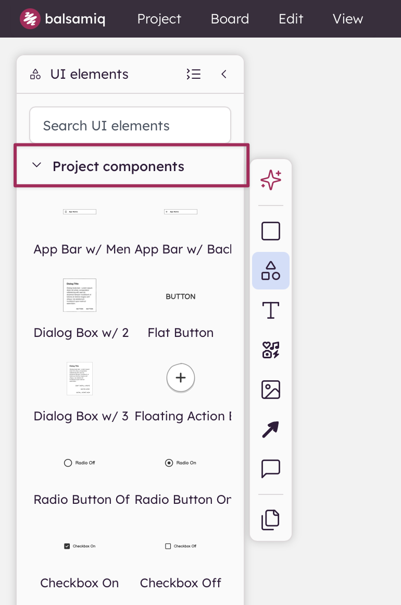
Task: Open the Project menu
Action: [x=159, y=19]
